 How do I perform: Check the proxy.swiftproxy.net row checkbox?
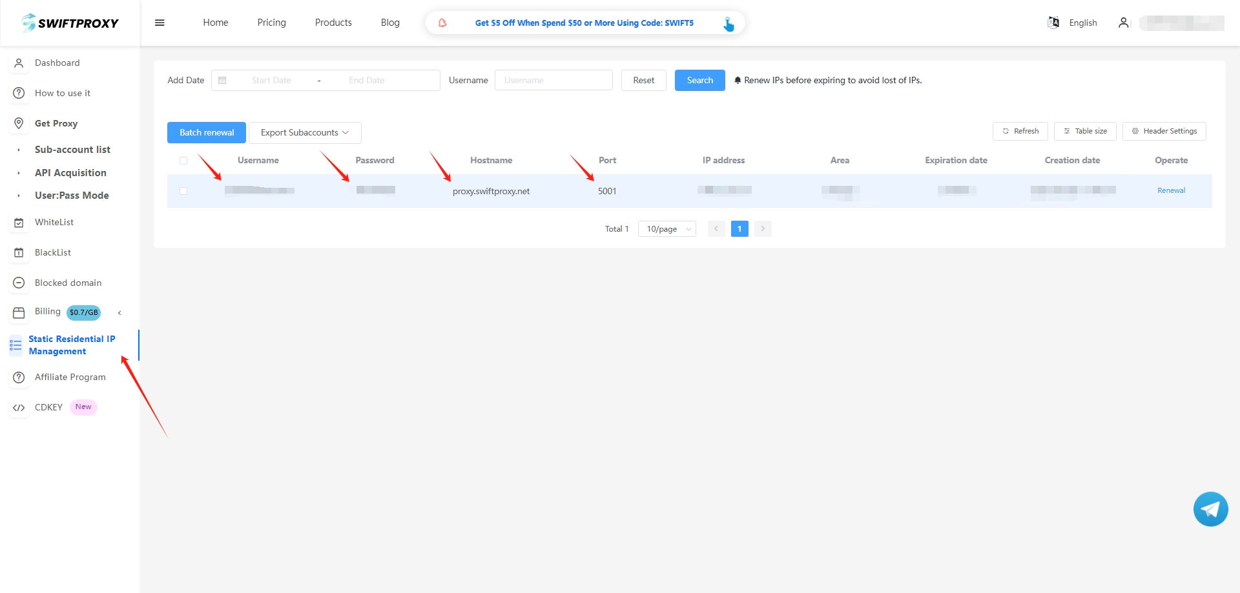tap(183, 191)
